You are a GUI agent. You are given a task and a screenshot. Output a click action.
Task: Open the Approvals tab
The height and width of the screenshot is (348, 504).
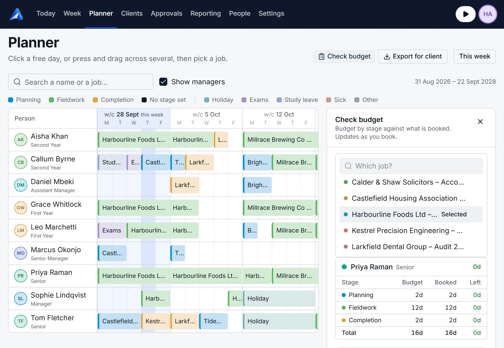166,13
